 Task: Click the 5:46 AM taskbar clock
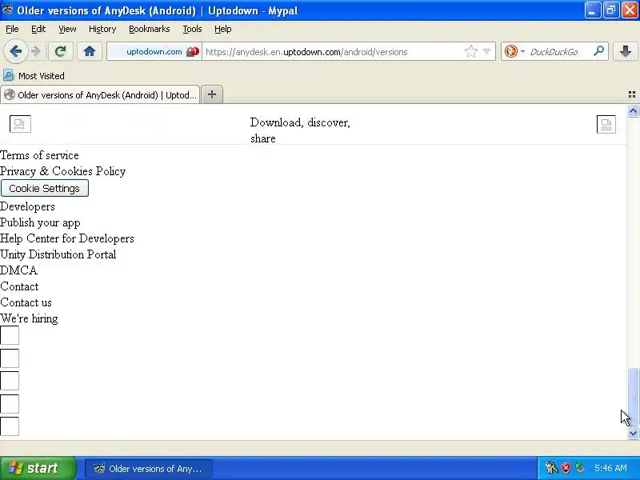(x=610, y=468)
